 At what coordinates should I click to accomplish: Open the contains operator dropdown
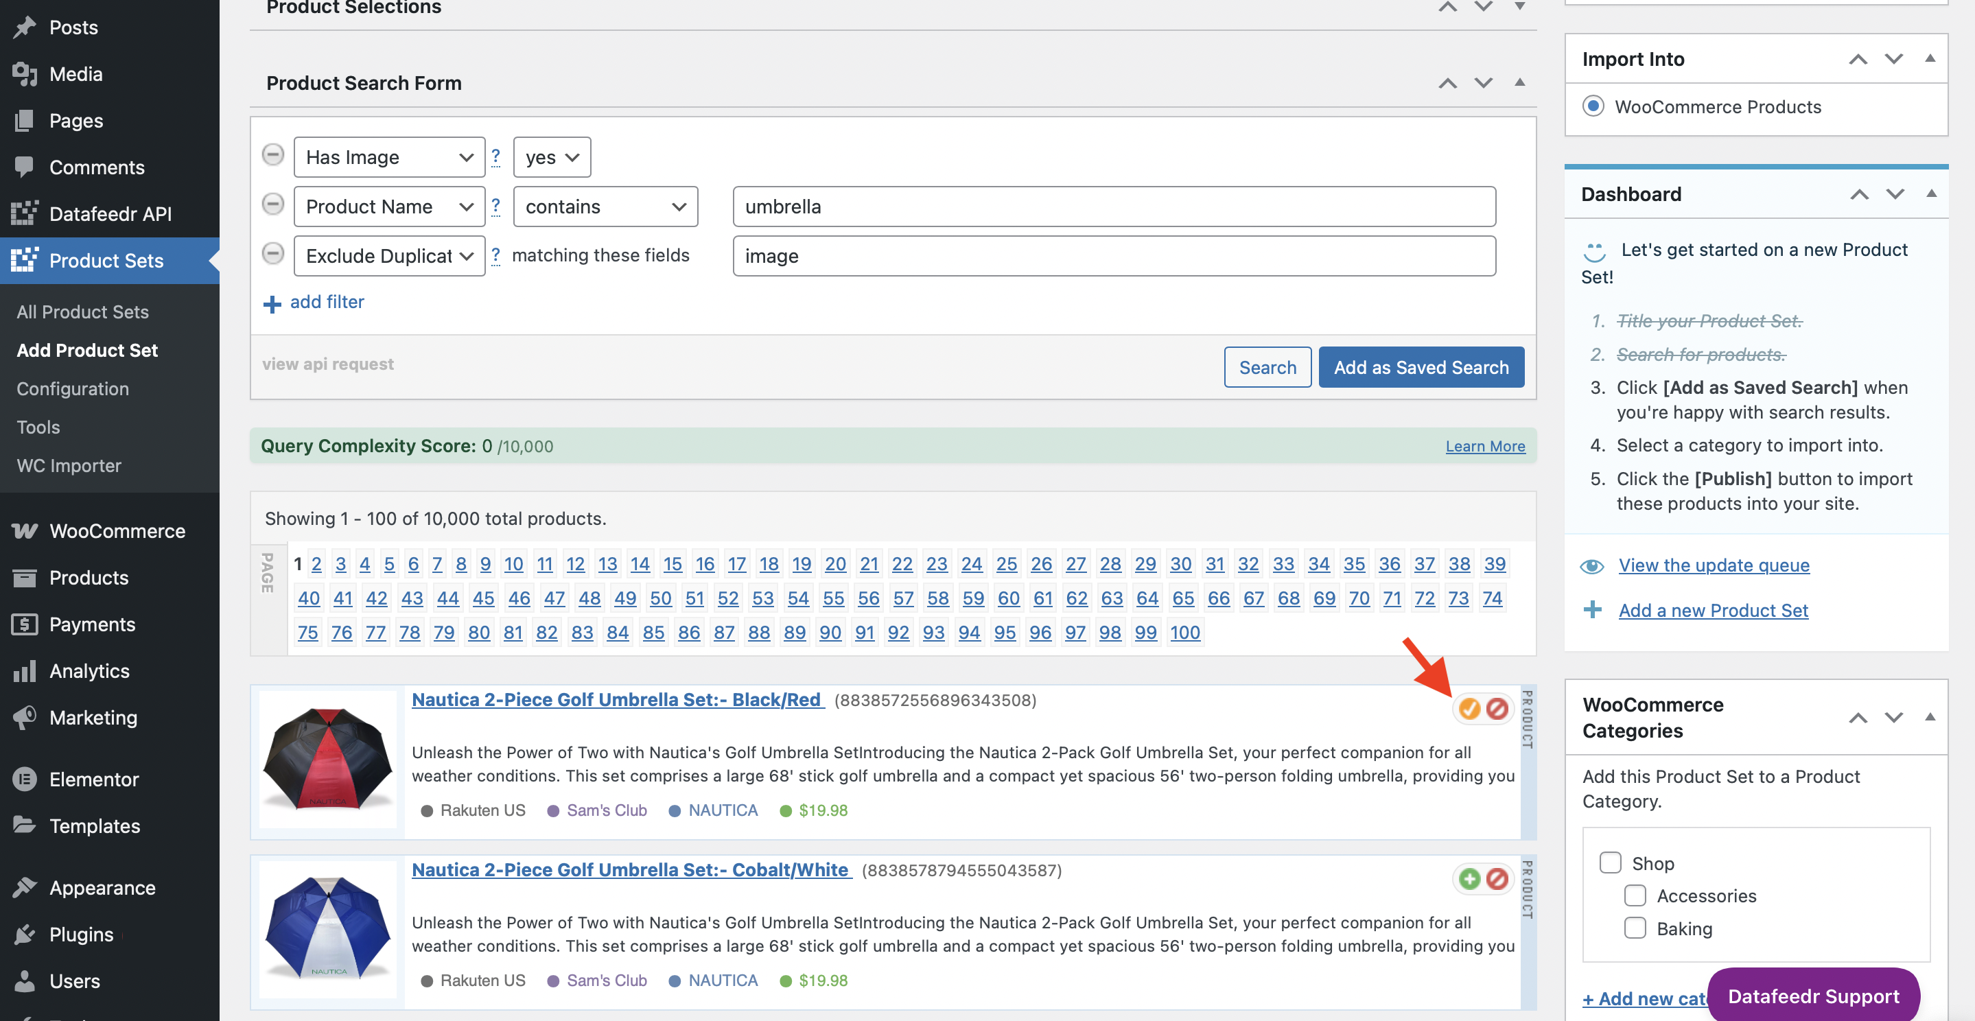pos(605,207)
